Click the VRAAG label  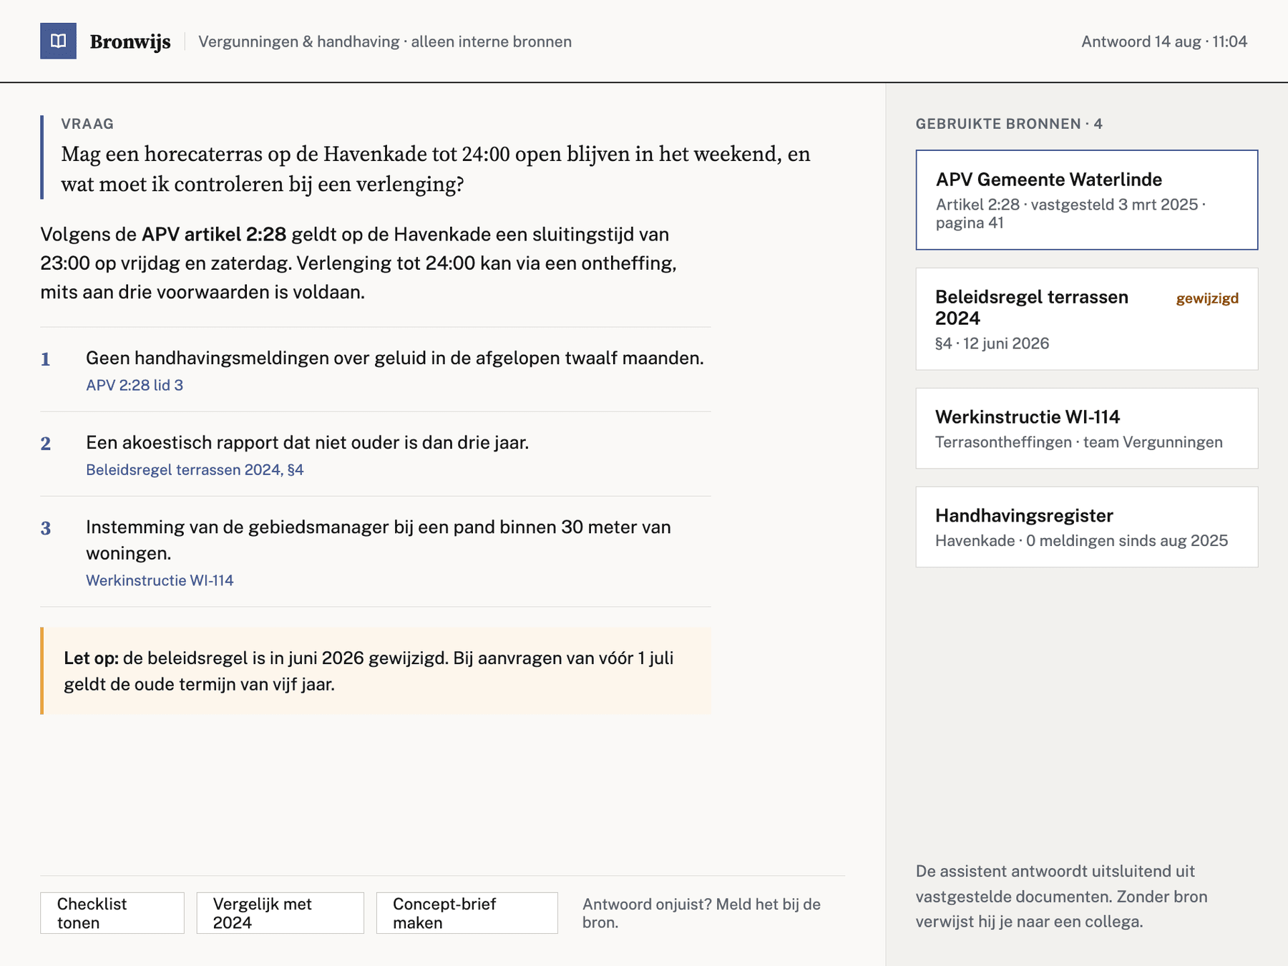click(87, 124)
